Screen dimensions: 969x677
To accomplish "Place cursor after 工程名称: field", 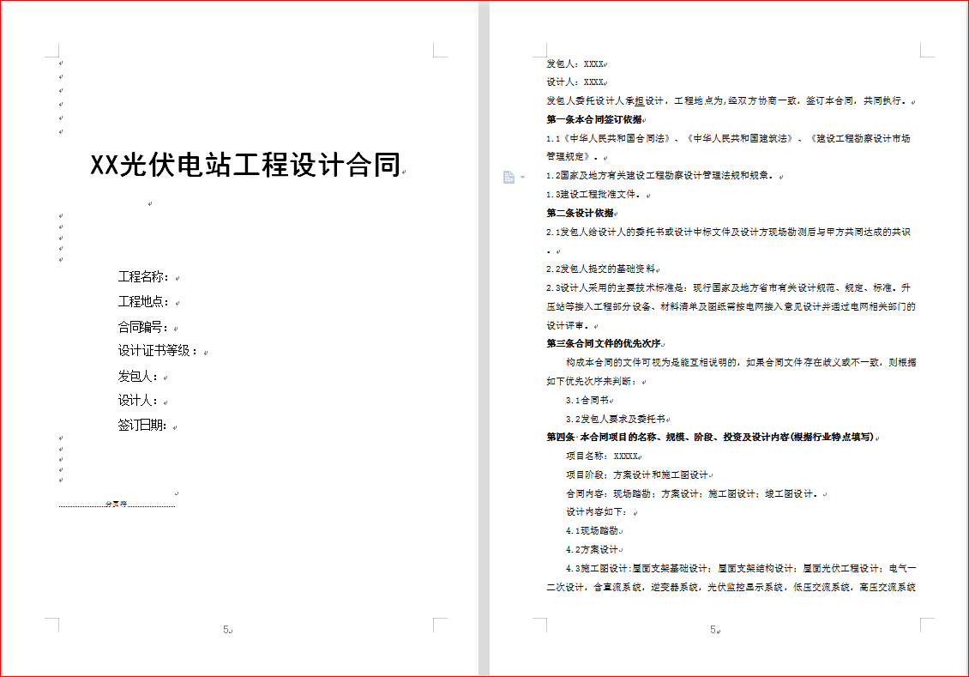I will pos(175,277).
